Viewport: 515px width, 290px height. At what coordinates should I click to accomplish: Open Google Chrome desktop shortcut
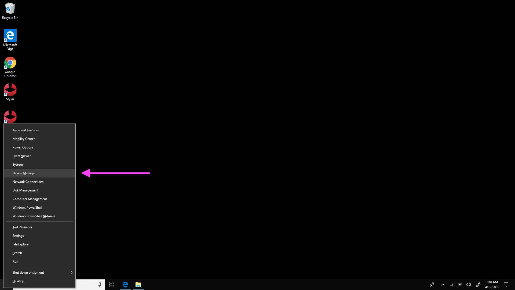tap(10, 63)
